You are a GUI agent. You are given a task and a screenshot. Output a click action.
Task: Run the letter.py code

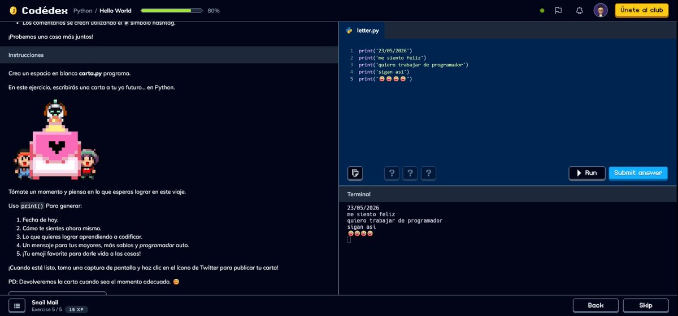[587, 173]
